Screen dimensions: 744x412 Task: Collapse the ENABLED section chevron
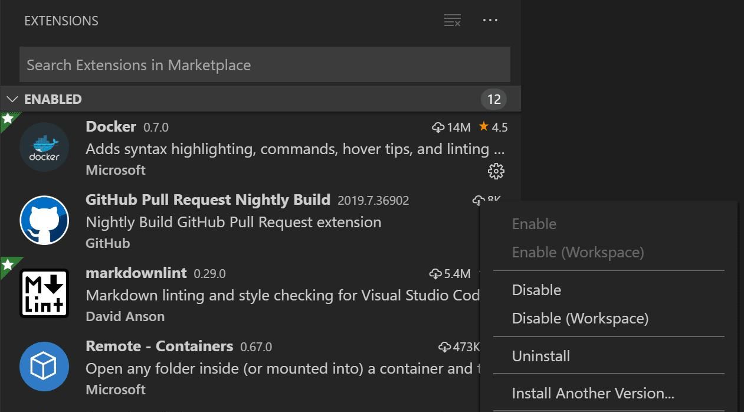point(12,99)
